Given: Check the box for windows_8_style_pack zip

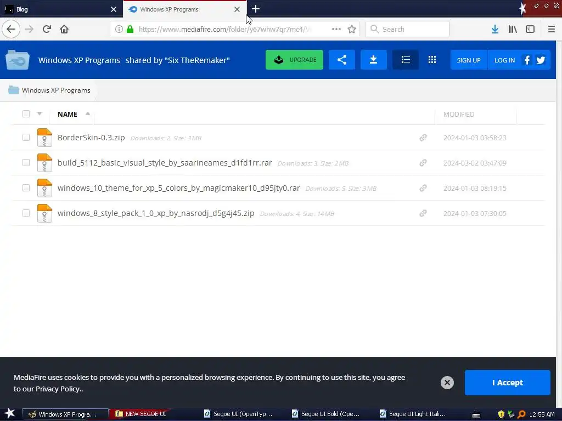Looking at the screenshot, I should tap(26, 213).
